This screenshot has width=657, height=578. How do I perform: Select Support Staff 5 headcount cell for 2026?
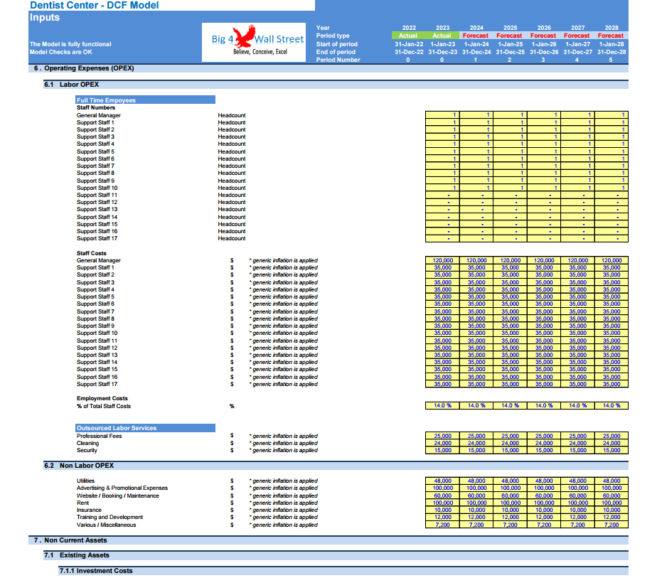tap(544, 151)
